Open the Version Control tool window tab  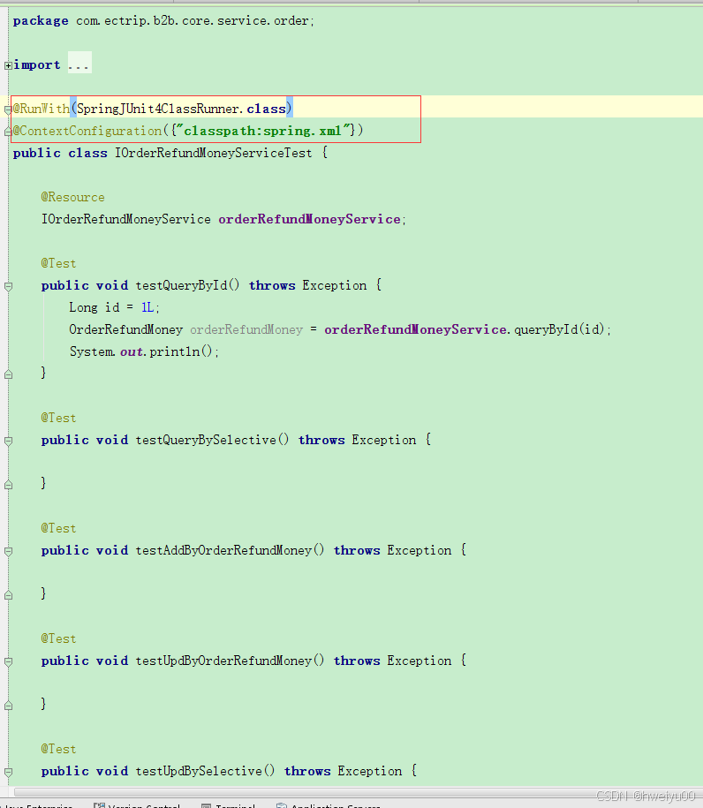[137, 805]
